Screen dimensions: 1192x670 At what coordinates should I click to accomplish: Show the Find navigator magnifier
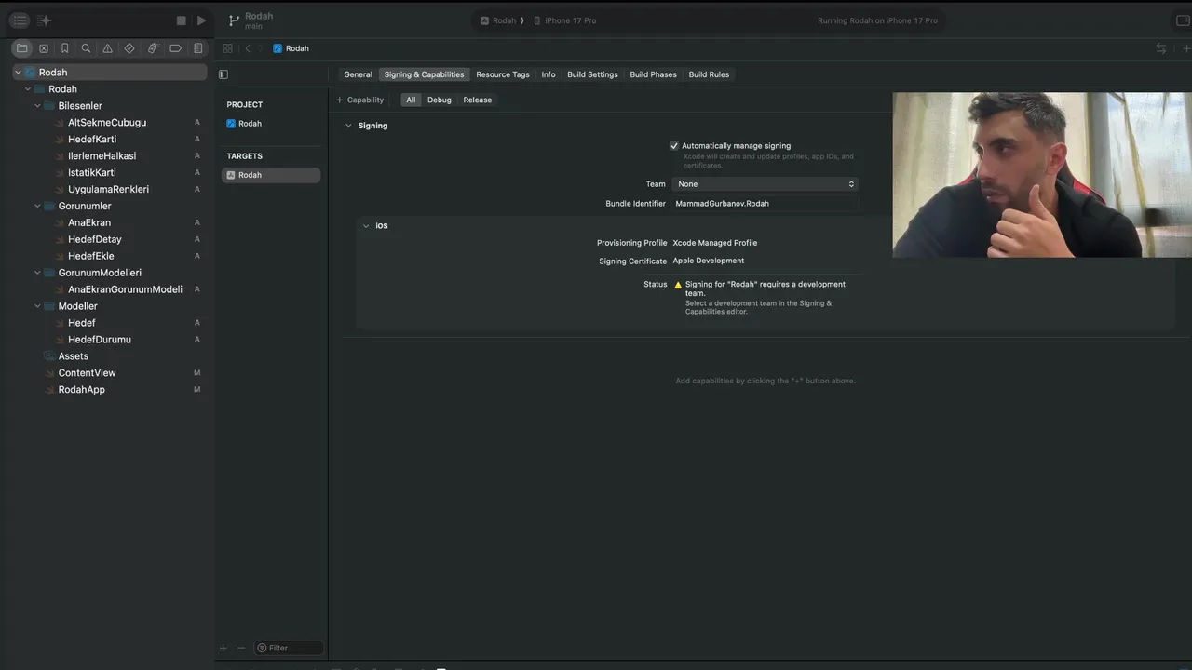coord(86,48)
